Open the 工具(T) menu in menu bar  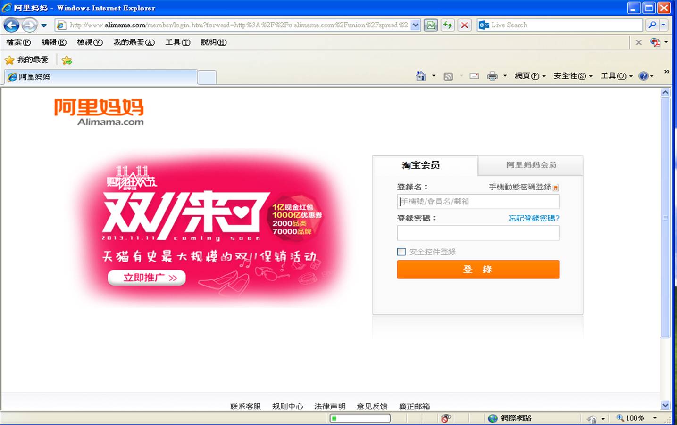pyautogui.click(x=178, y=42)
